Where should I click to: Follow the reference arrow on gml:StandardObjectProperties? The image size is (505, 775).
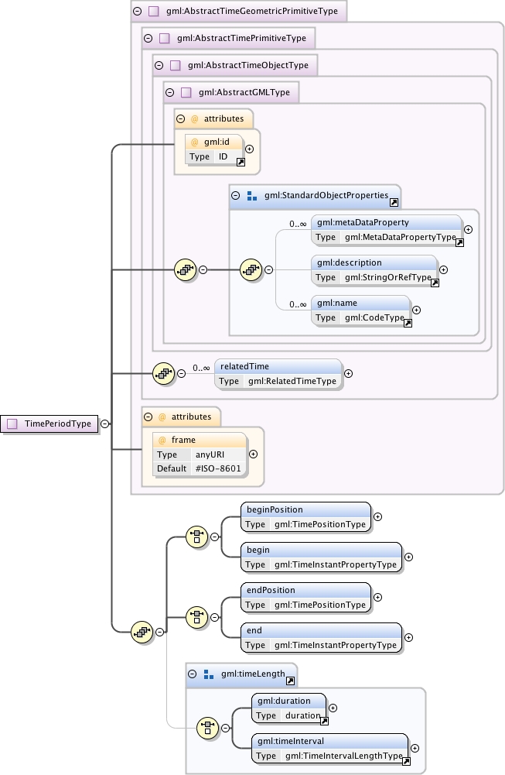[x=394, y=203]
